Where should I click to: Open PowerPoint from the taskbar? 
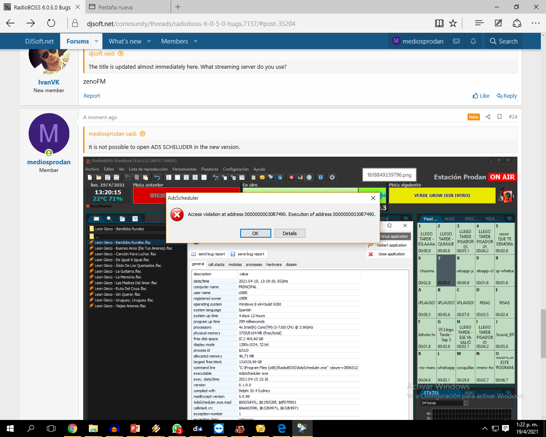click(135, 428)
